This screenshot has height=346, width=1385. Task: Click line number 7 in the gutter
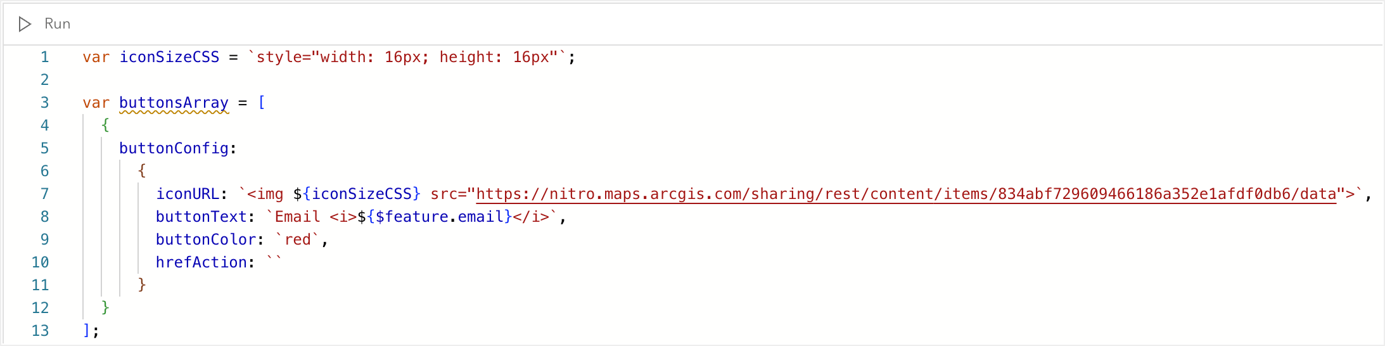[44, 194]
